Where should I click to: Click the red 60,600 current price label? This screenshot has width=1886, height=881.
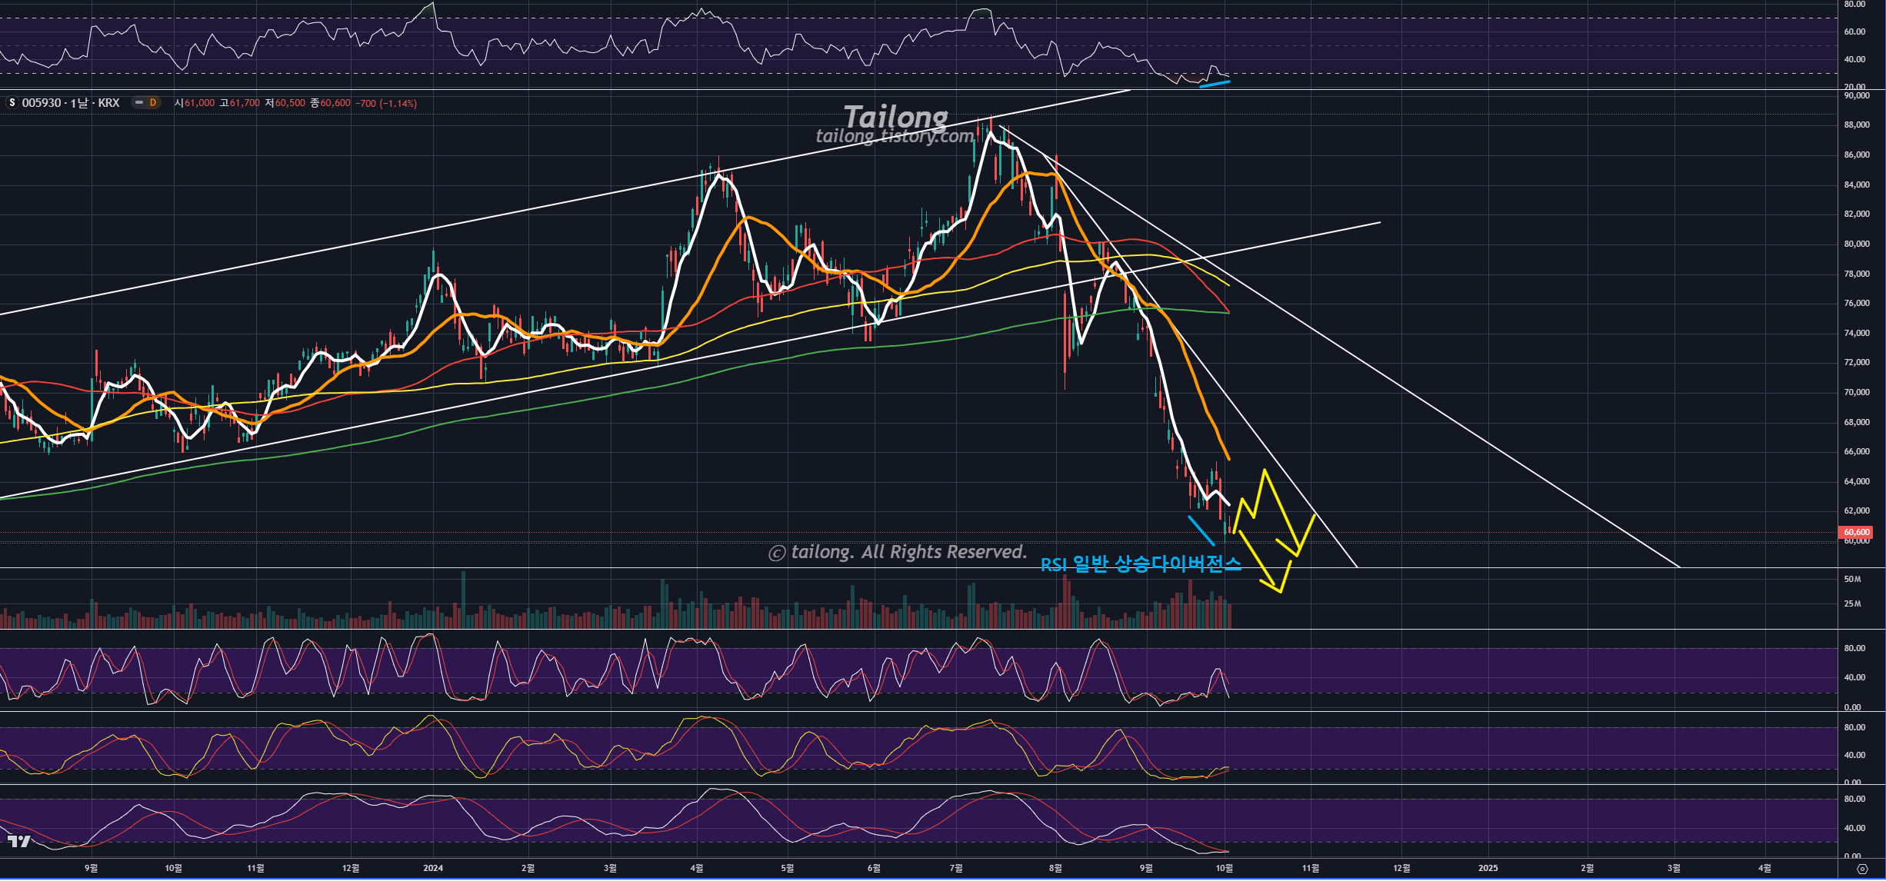tap(1856, 532)
